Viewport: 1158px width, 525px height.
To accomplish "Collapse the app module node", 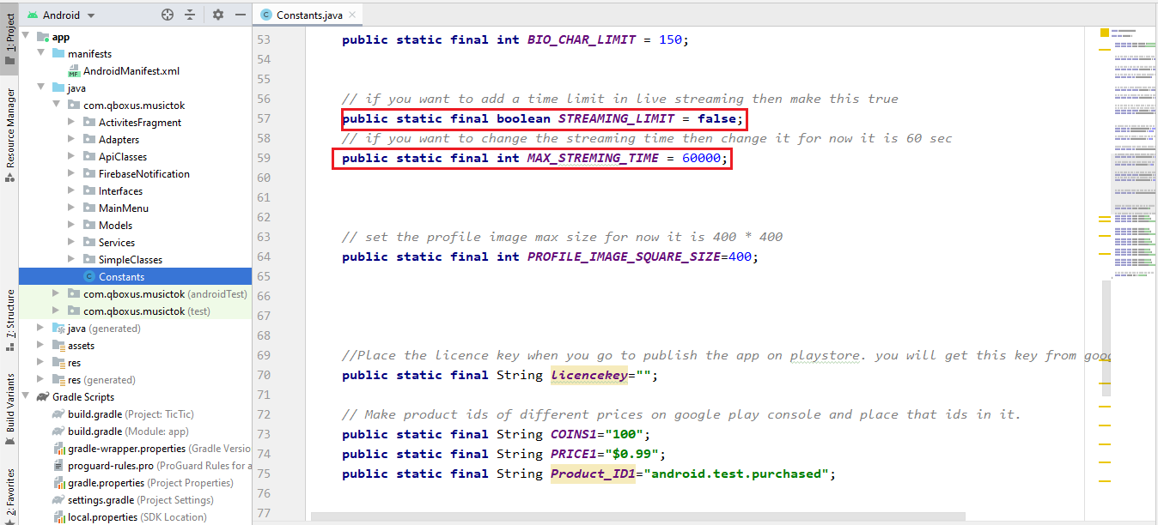I will click(x=26, y=37).
